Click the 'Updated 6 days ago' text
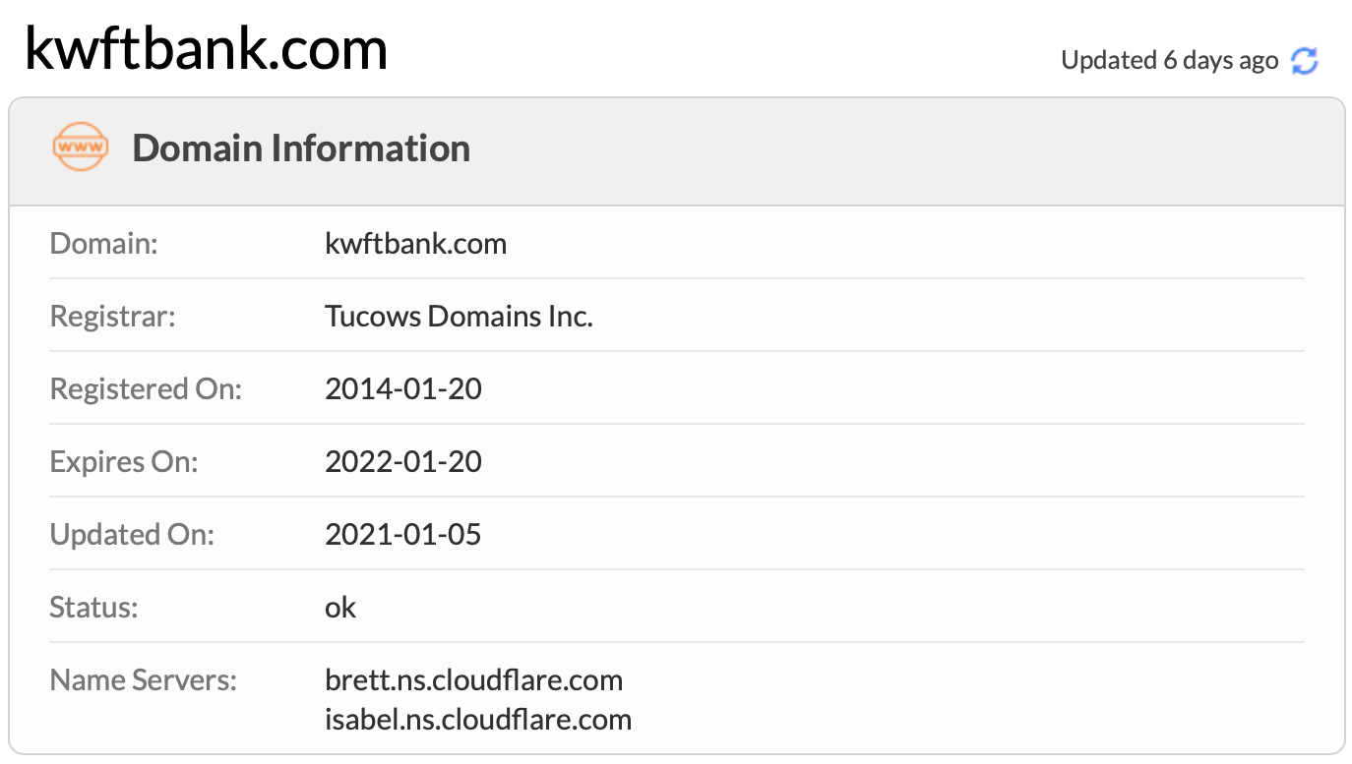This screenshot has width=1352, height=764. point(1169,60)
